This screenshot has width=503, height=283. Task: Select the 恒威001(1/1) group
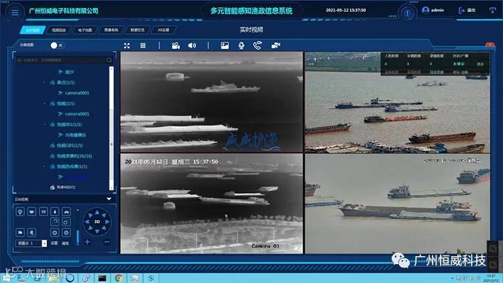click(x=69, y=125)
